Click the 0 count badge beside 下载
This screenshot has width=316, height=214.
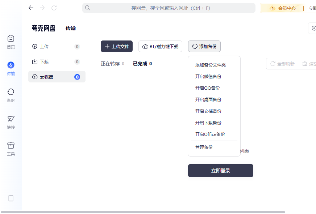coord(77,61)
